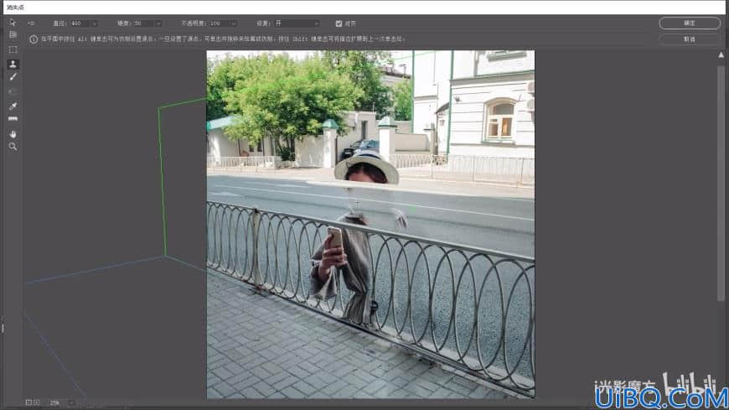Click the 硬度 hardness value field showing 50
The width and height of the screenshot is (729, 410).
pos(143,23)
